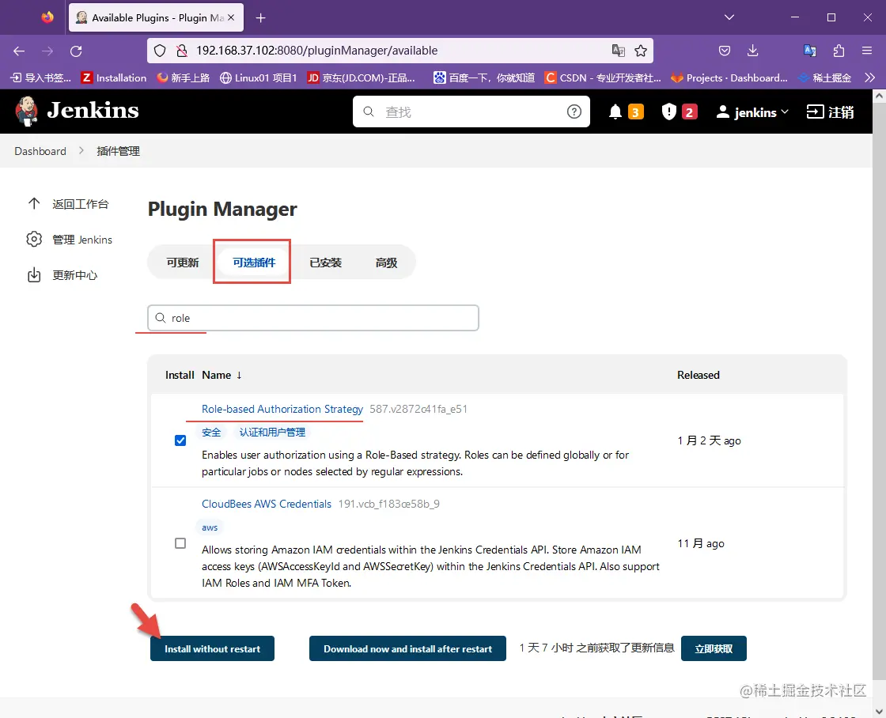The image size is (886, 718).
Task: Expand the Dashboard breadcrumb chevron
Action: coord(81,151)
